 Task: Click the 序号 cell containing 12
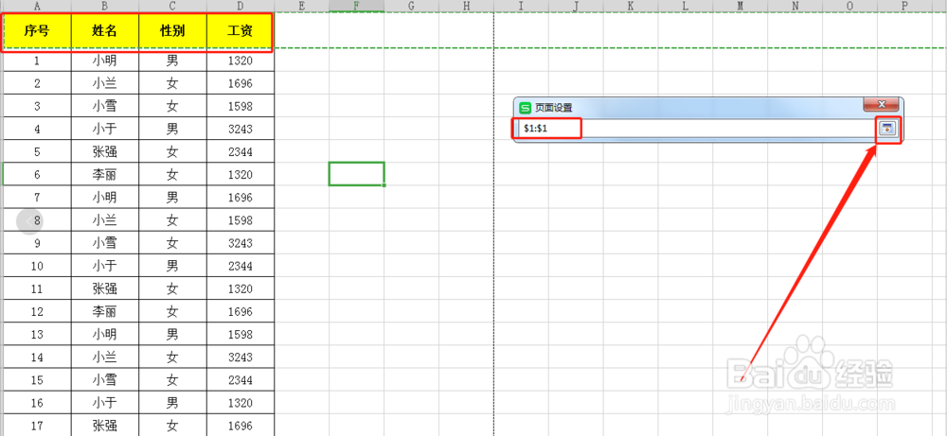[38, 312]
